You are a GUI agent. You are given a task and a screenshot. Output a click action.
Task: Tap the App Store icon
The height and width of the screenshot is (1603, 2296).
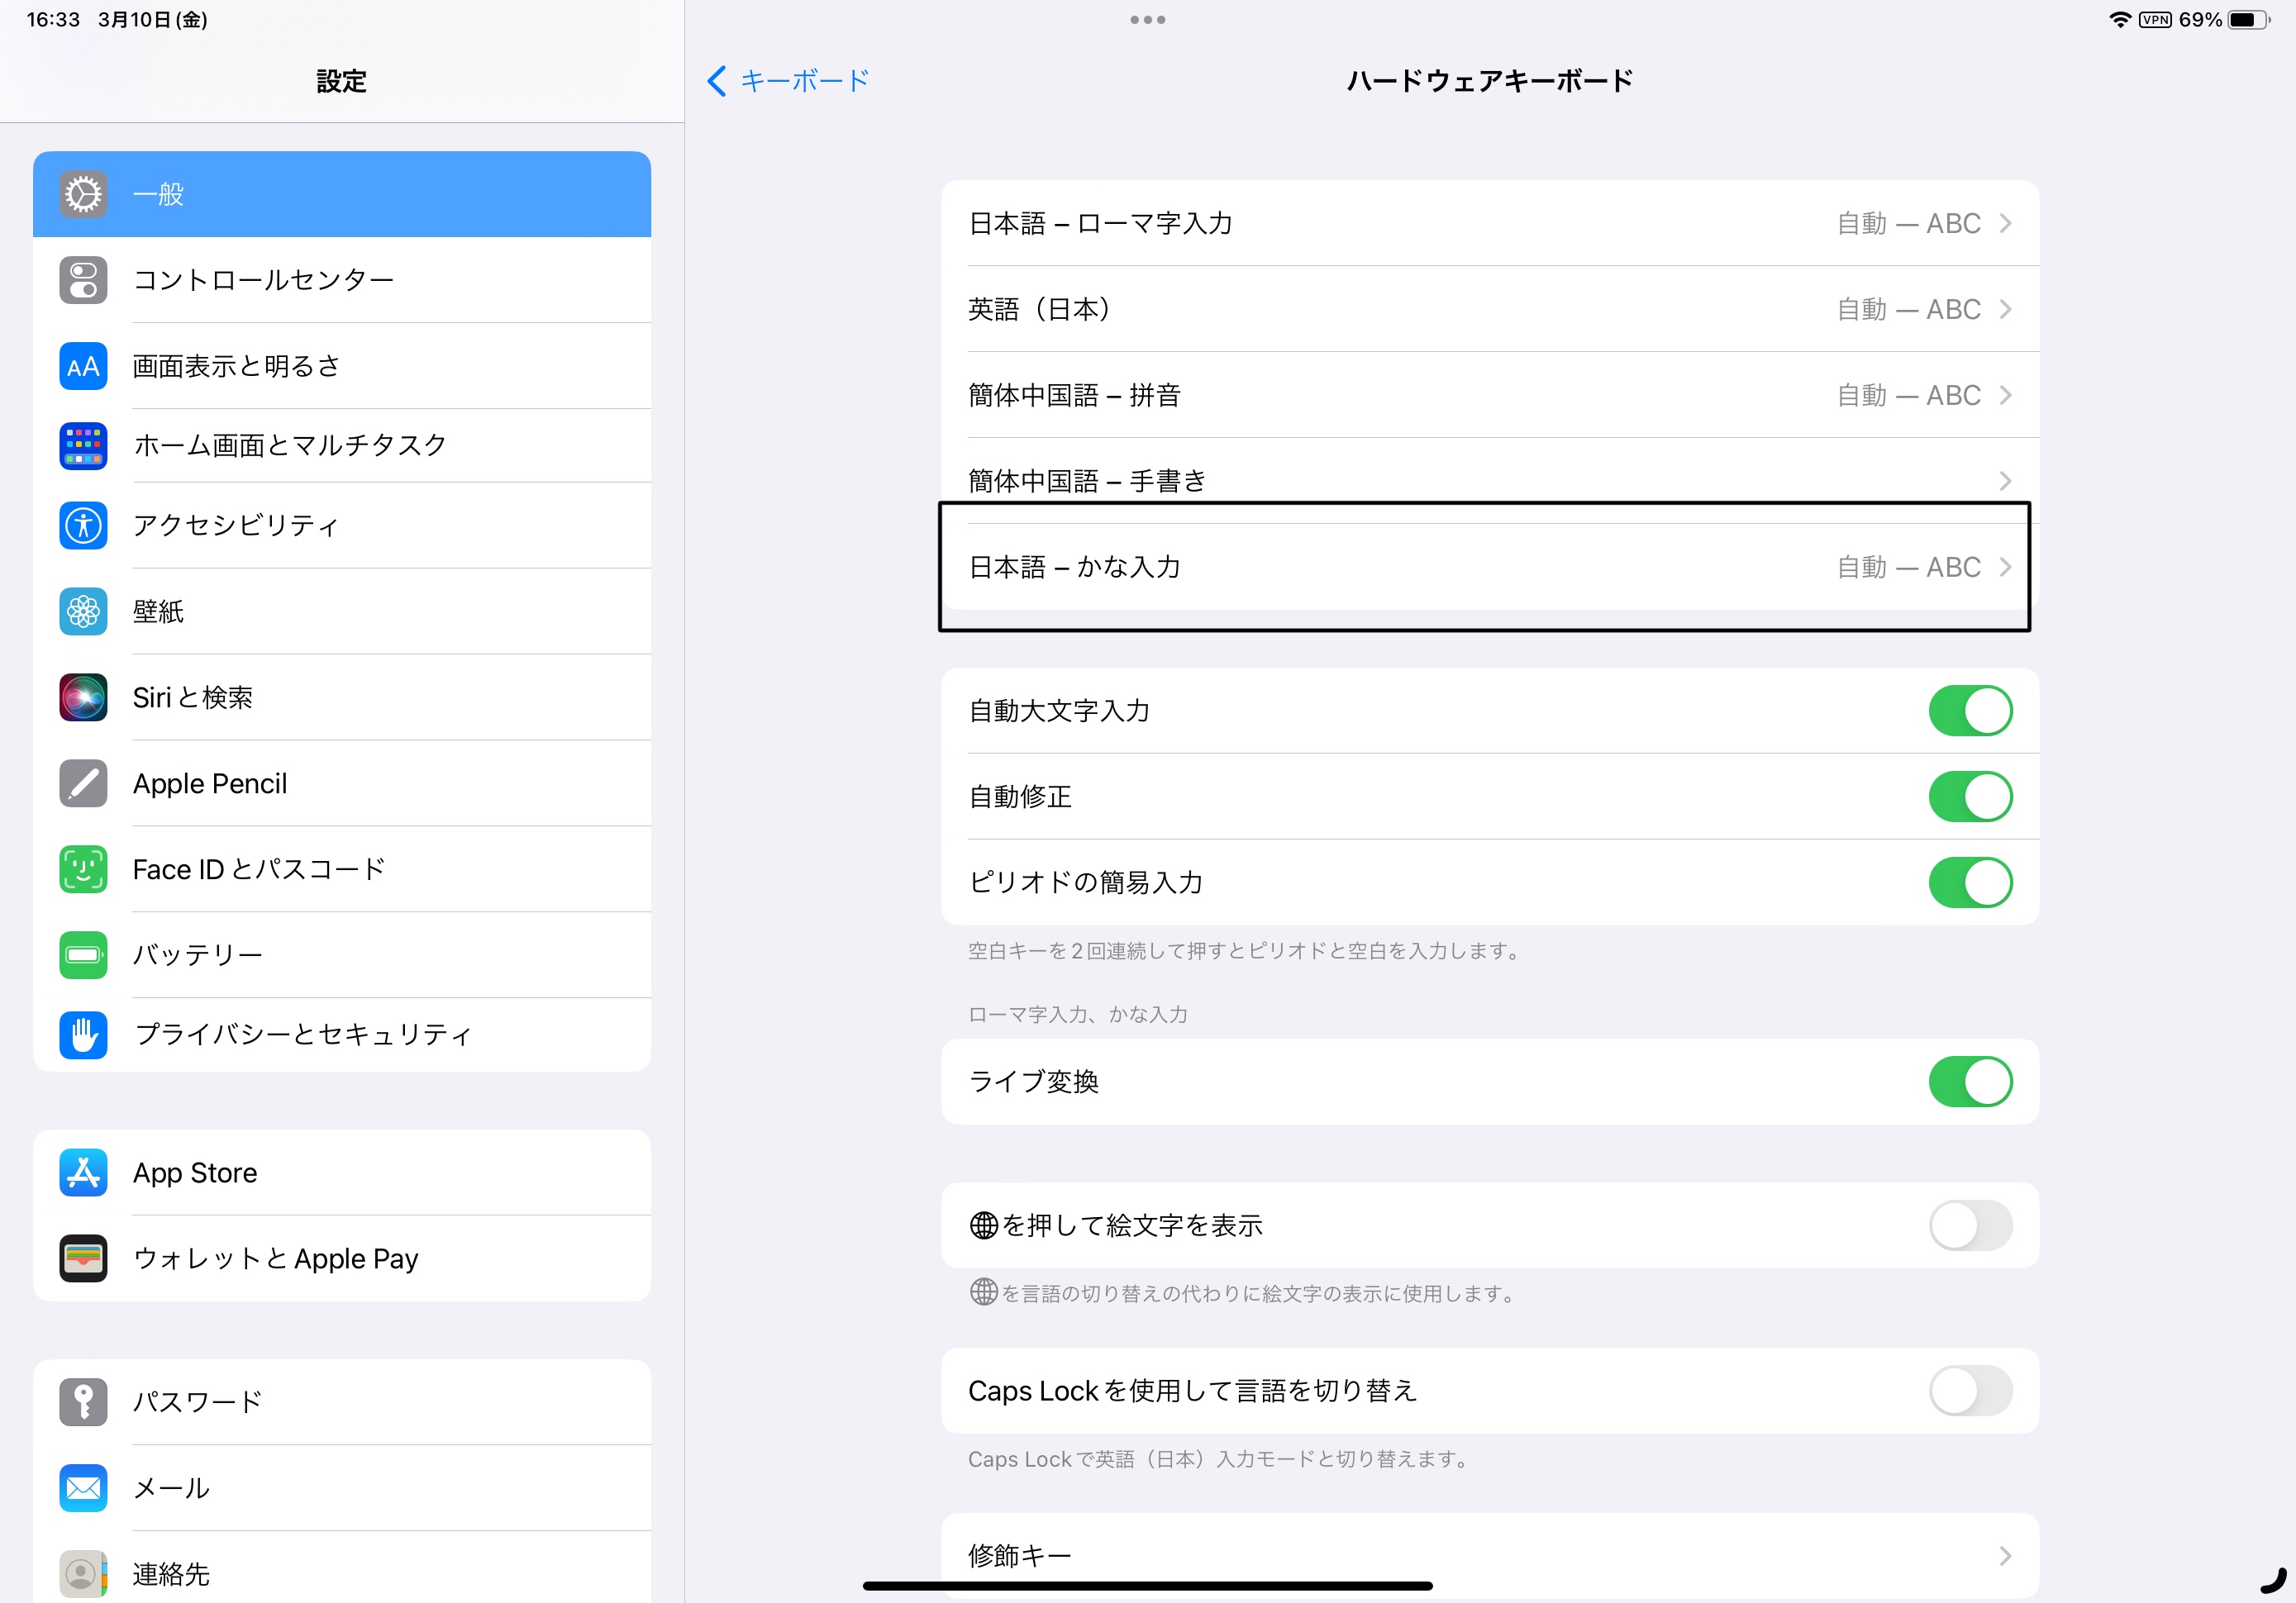click(83, 1172)
